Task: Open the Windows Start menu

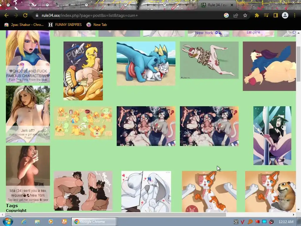Action: click(8, 222)
